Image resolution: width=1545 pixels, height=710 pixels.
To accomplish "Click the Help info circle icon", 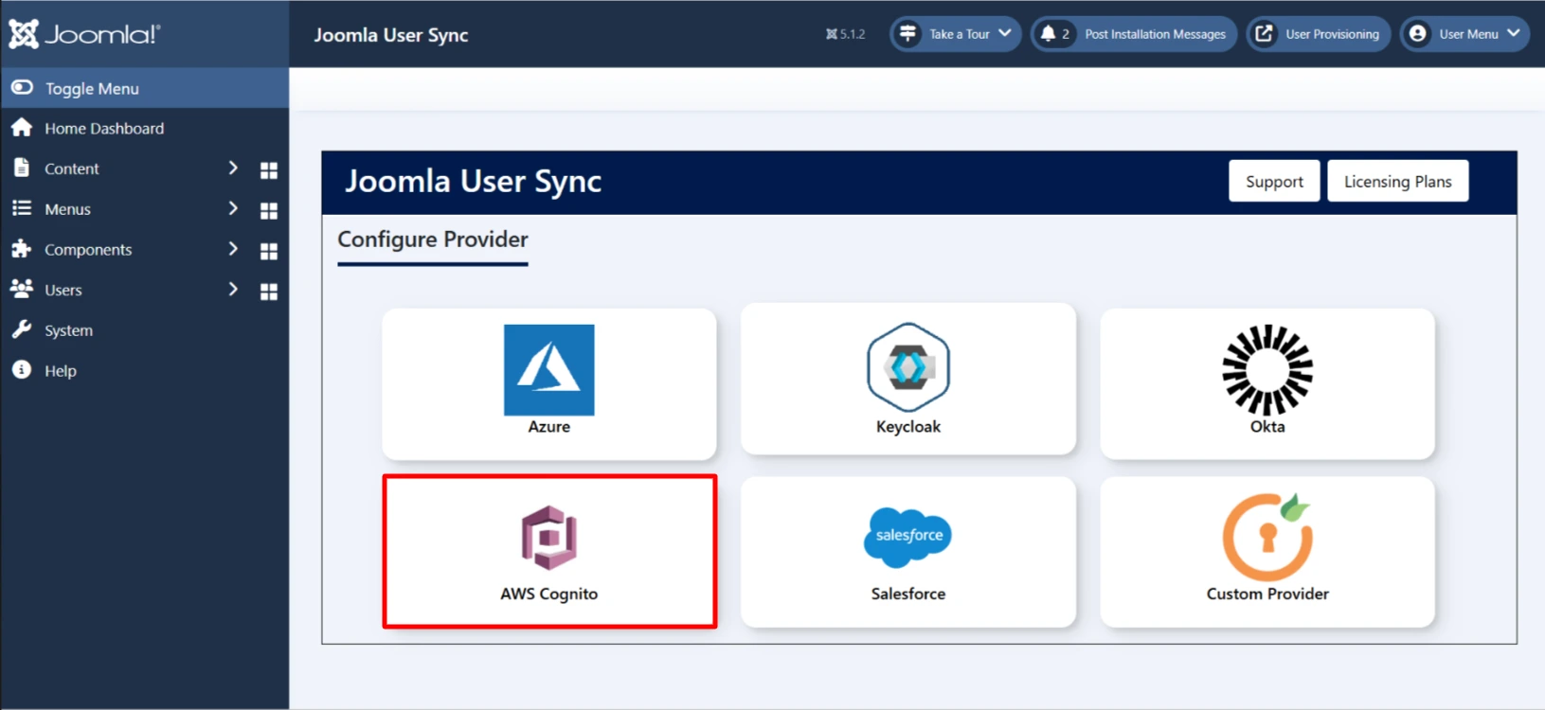I will click(22, 370).
